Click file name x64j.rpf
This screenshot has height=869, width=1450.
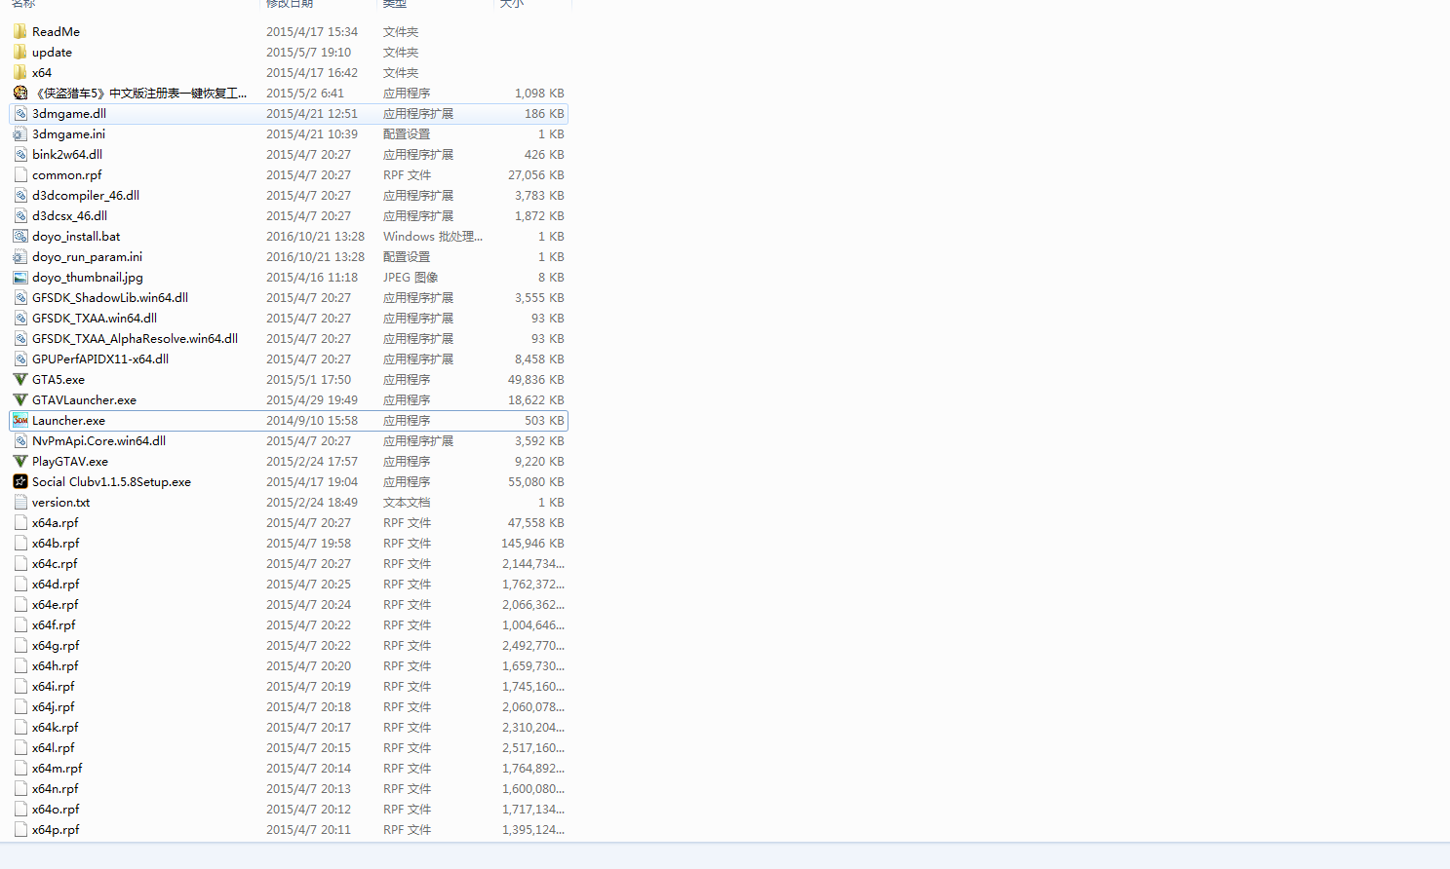tap(53, 706)
